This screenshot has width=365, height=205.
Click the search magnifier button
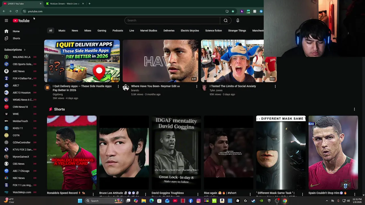(x=226, y=20)
